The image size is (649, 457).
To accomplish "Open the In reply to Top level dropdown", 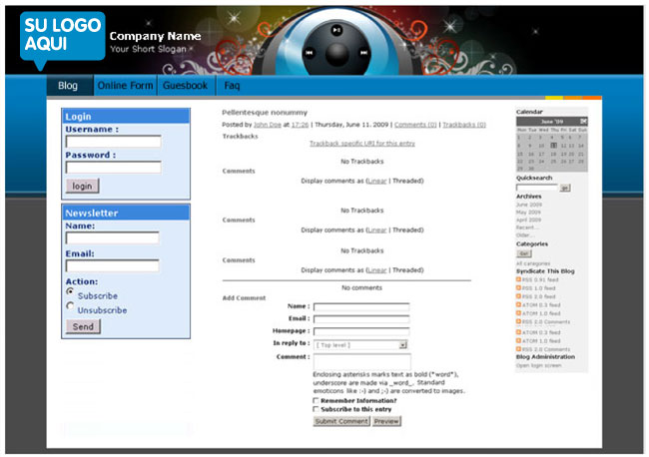I will tap(360, 345).
